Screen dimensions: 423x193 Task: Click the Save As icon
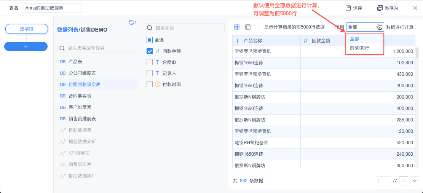click(380, 8)
